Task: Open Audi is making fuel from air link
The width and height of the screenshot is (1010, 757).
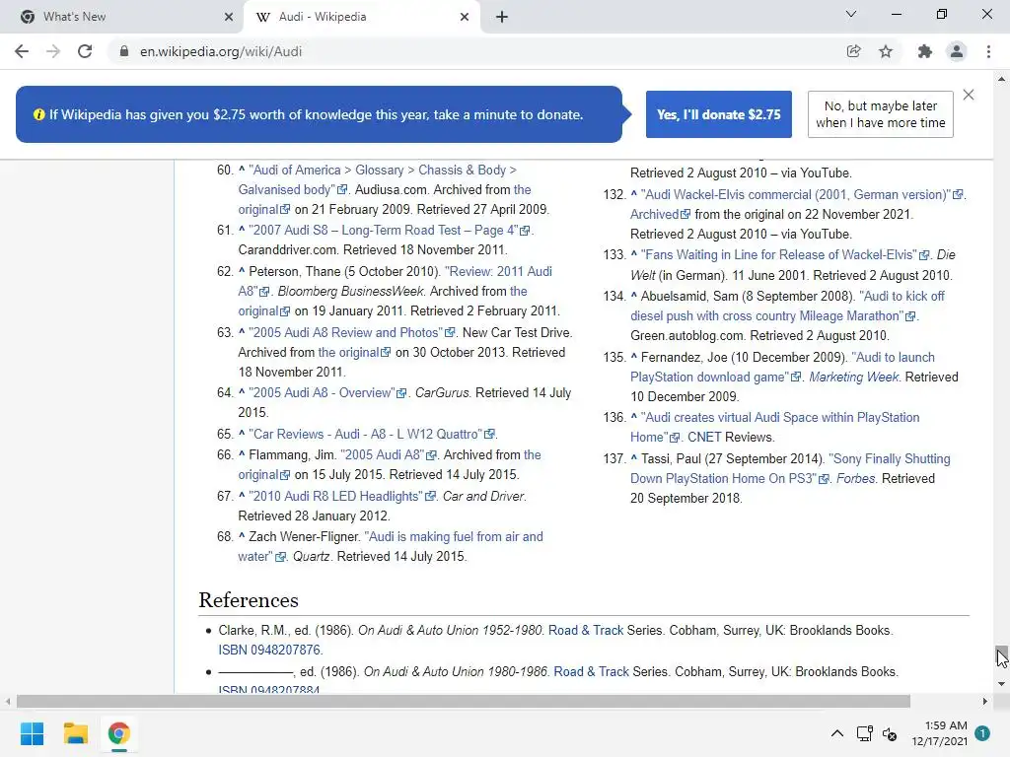Action: pos(391,546)
